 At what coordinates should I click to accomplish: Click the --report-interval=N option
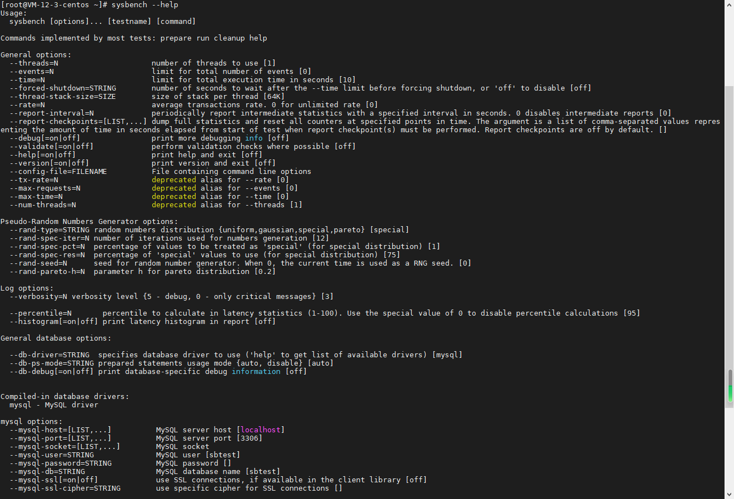[x=52, y=113]
